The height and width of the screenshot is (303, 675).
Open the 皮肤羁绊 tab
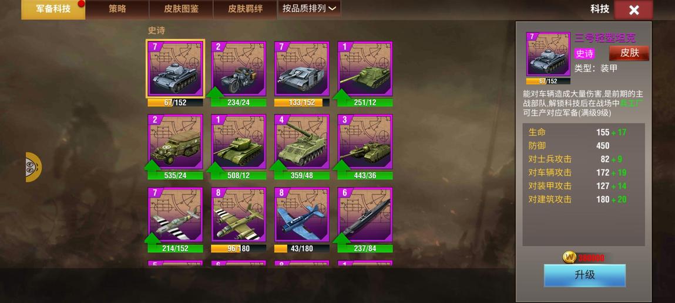[245, 9]
